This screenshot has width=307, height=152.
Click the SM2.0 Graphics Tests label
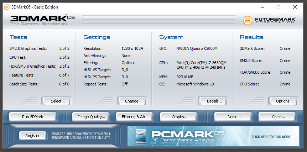(x=28, y=48)
